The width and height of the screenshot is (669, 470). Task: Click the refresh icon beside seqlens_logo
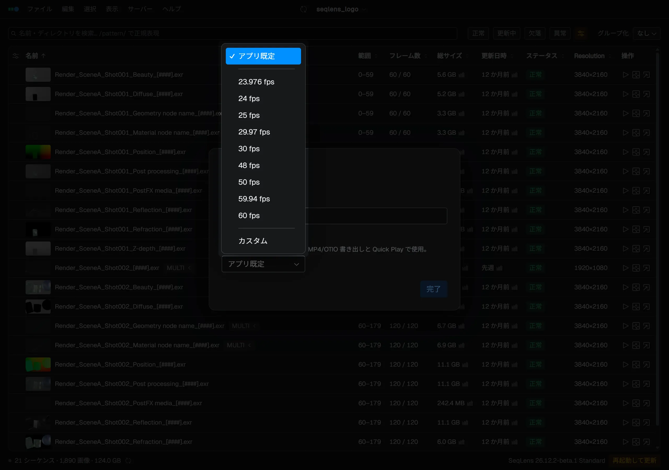coord(304,9)
